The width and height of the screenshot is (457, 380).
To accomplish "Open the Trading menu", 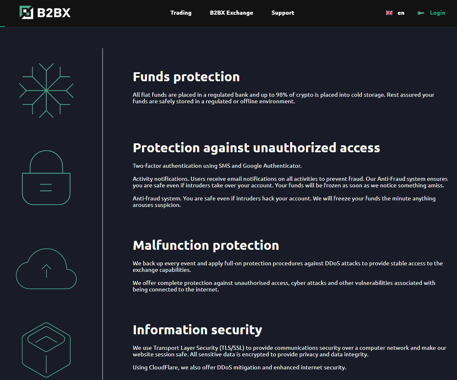I will coord(181,13).
